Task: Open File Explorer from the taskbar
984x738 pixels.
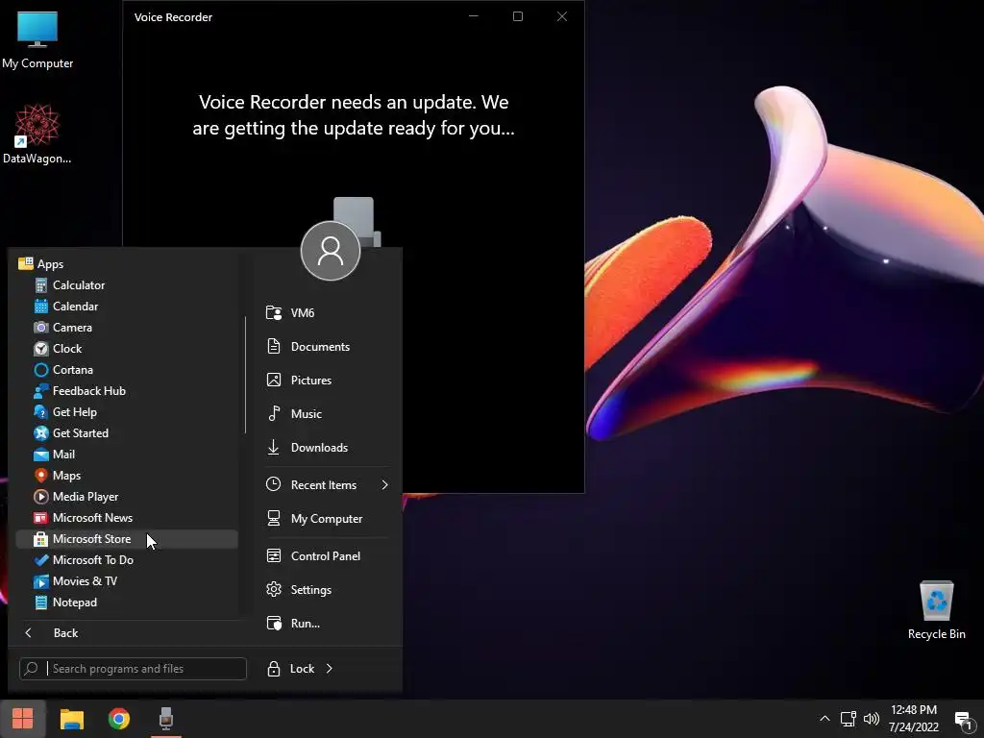Action: point(71,719)
